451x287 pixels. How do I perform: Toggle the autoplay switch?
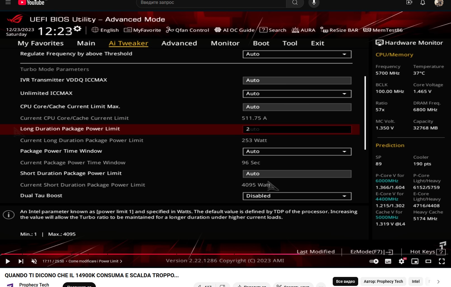(x=374, y=261)
